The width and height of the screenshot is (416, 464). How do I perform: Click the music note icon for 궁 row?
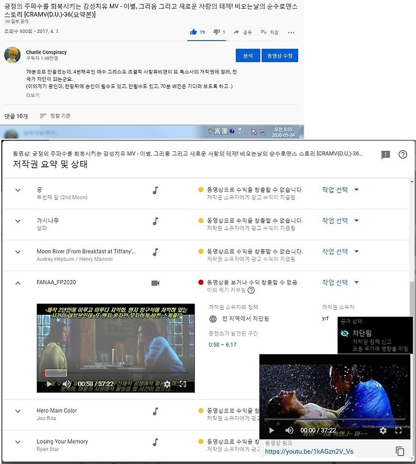tap(155, 190)
